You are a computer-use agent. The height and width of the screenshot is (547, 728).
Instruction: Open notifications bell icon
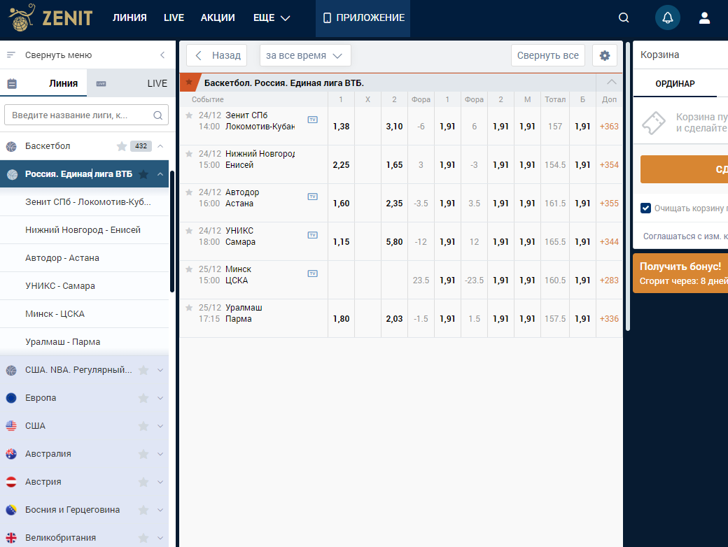[667, 17]
